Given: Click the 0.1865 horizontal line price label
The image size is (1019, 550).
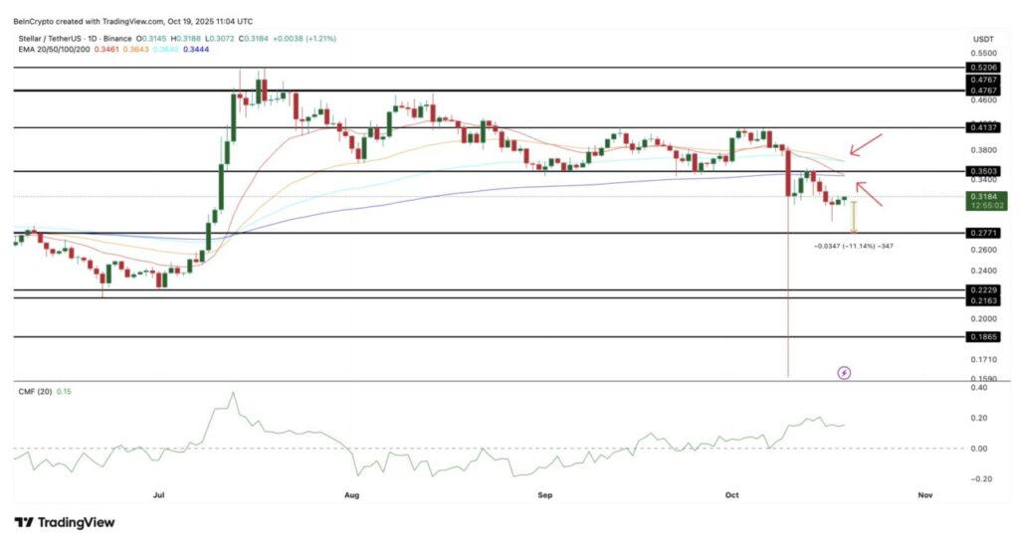Looking at the screenshot, I should tap(982, 337).
